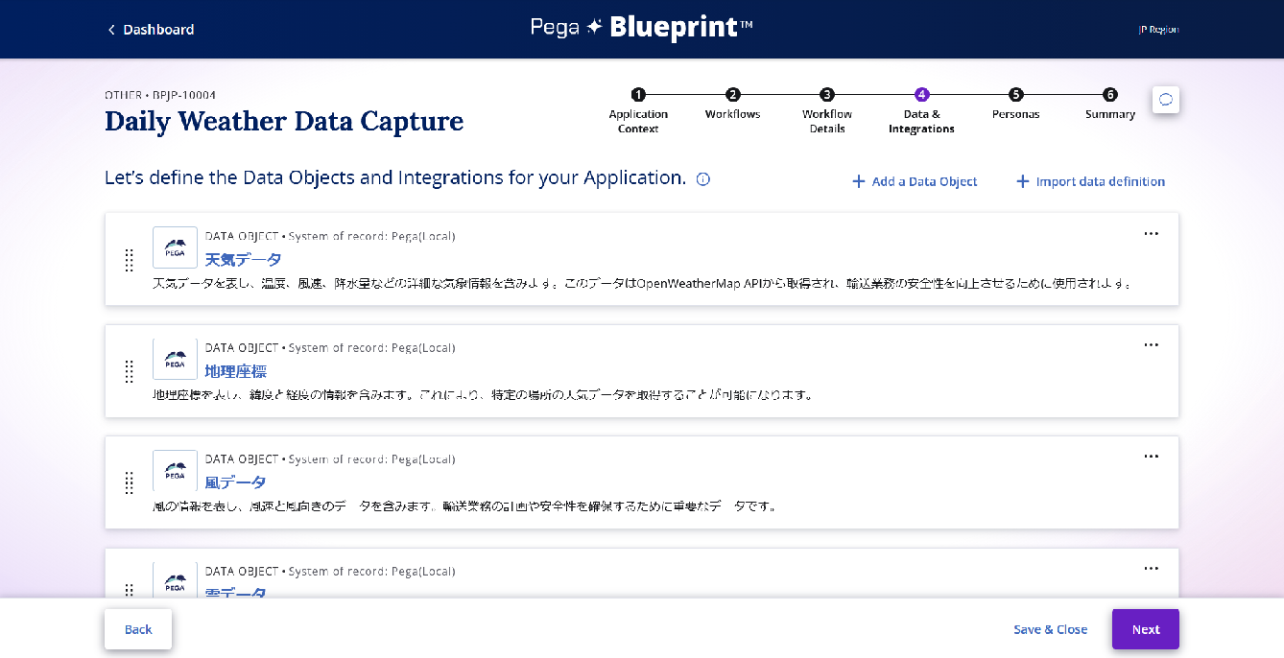Click the OTHER • BPJP-10004 label
Image resolution: width=1284 pixels, height=658 pixels.
click(160, 95)
